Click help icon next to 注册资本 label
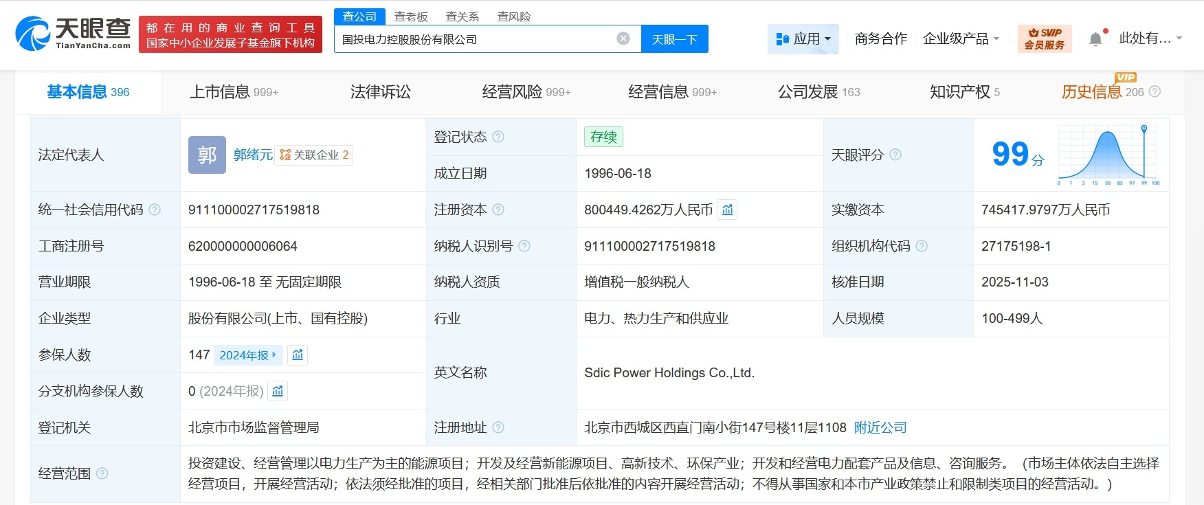 pyautogui.click(x=498, y=210)
